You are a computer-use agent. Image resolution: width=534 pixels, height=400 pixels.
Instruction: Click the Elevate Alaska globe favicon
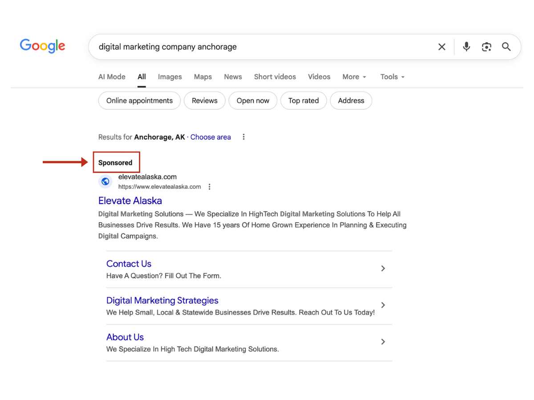click(x=105, y=181)
